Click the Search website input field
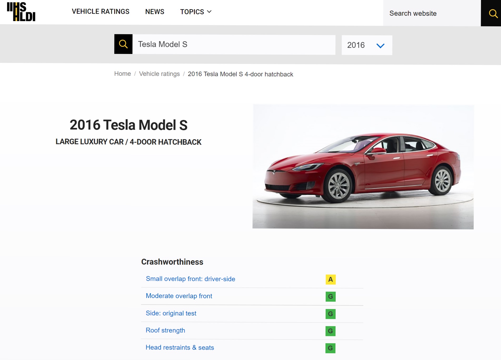501x360 pixels. [x=432, y=13]
